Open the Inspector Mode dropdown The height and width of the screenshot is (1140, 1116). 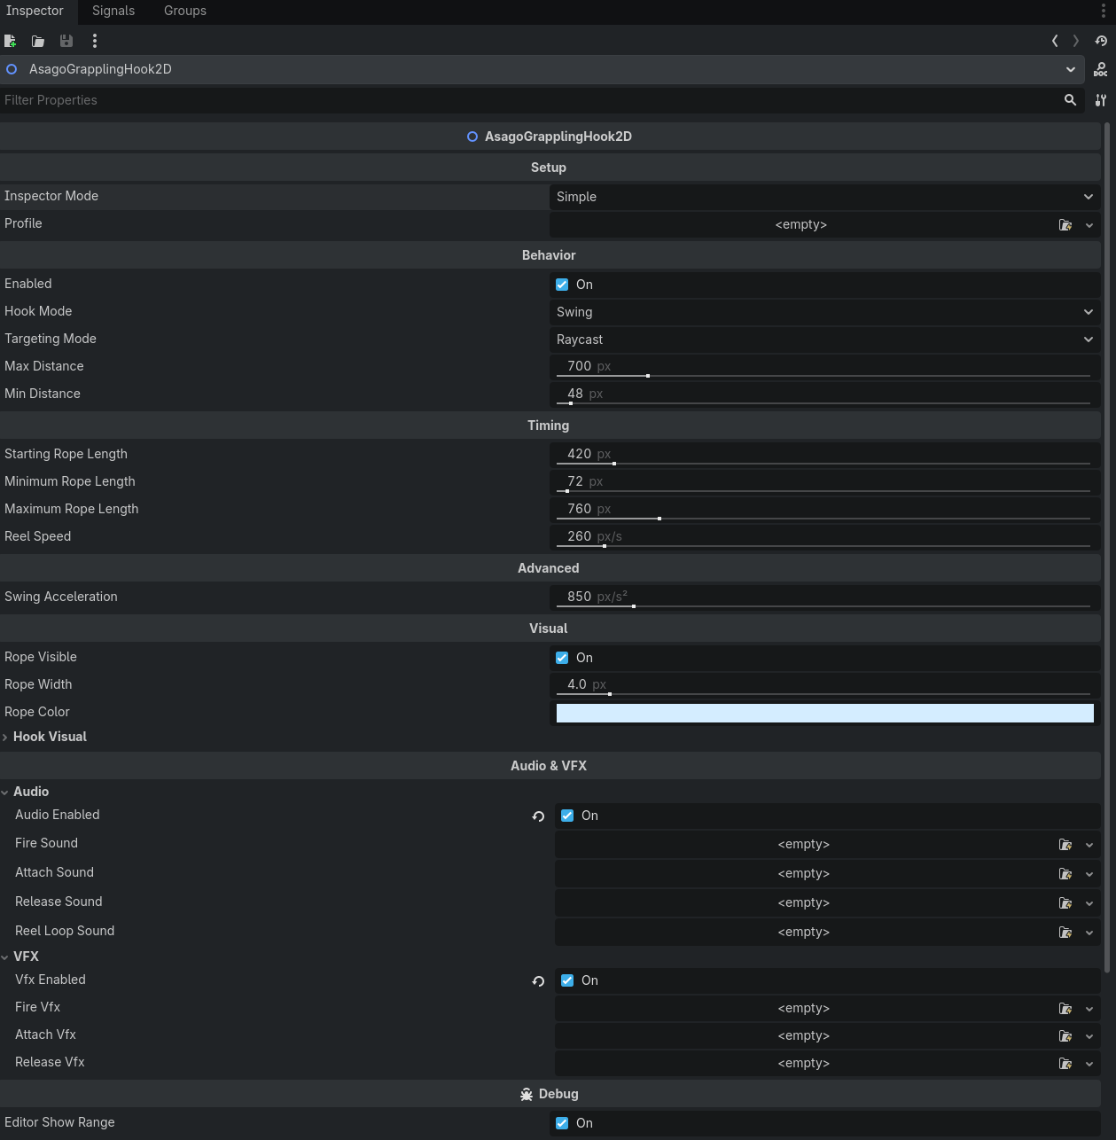824,197
